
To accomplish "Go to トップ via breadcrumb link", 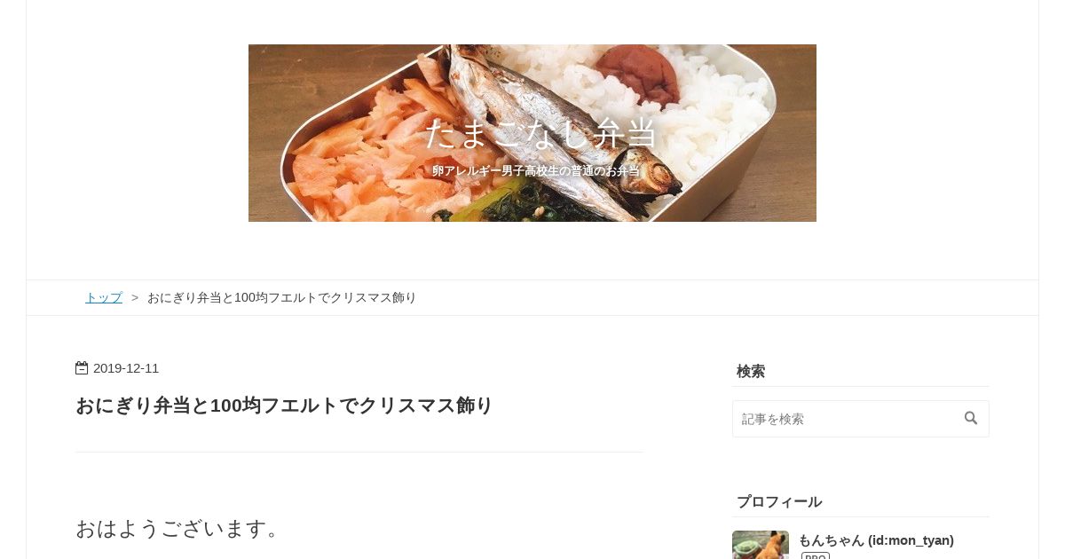I will click(x=104, y=297).
